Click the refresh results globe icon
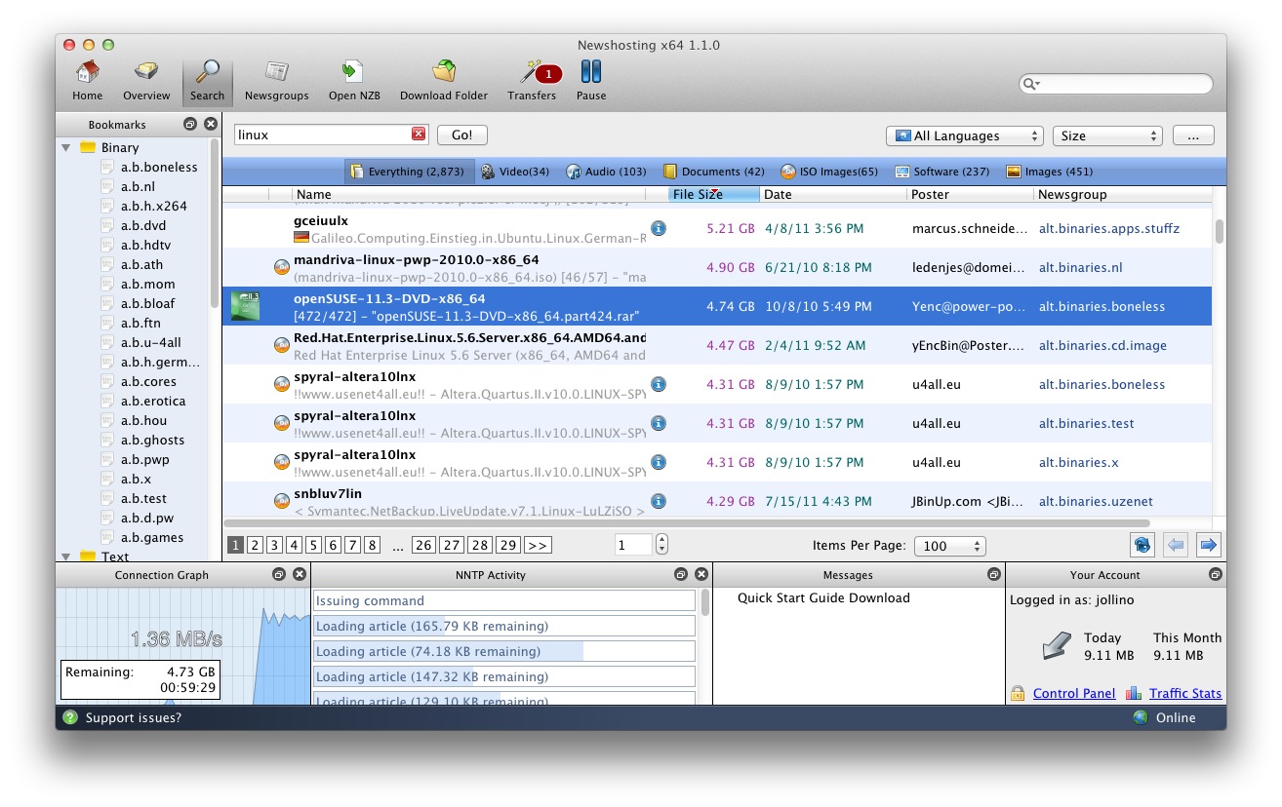Viewport: 1282px width, 807px height. 1142,546
